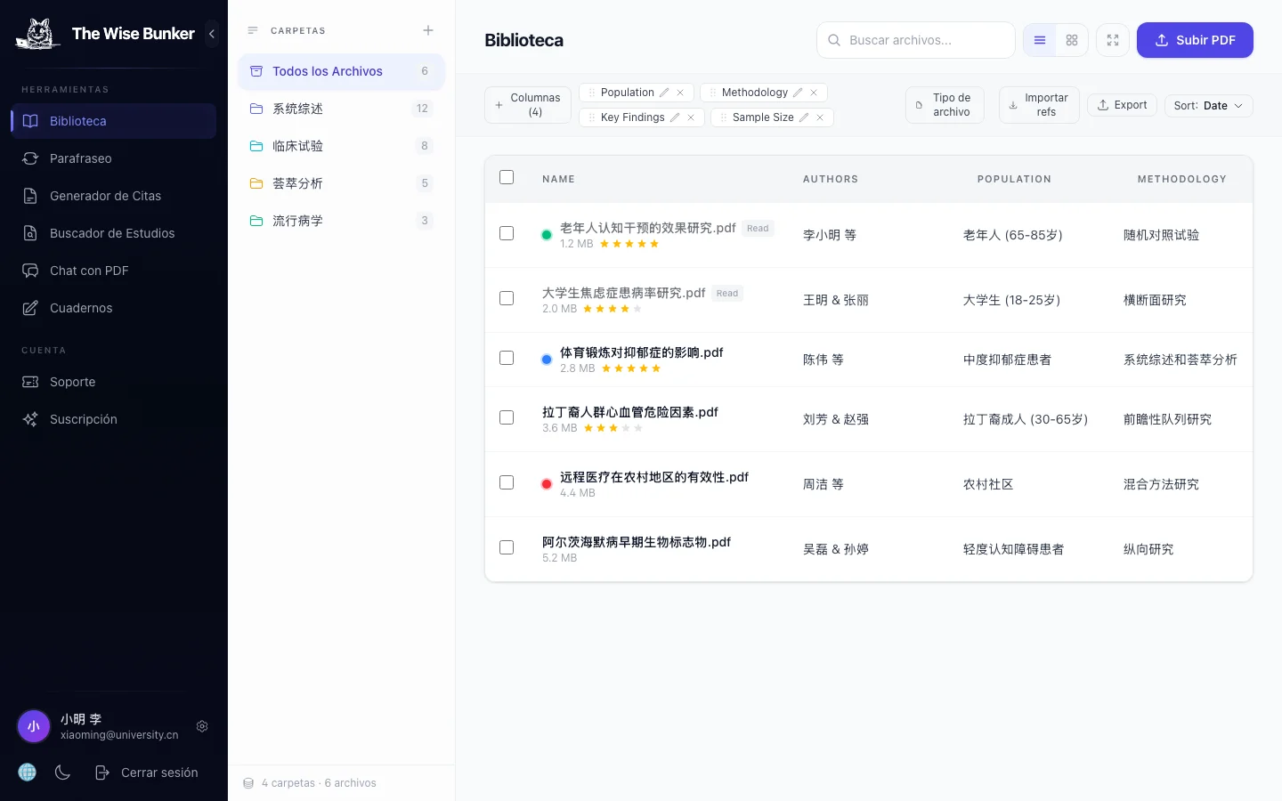Click the Export button
Image resolution: width=1282 pixels, height=801 pixels.
point(1122,105)
